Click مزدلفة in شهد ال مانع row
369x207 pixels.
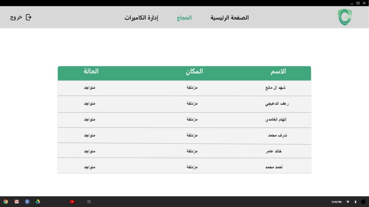coord(192,88)
